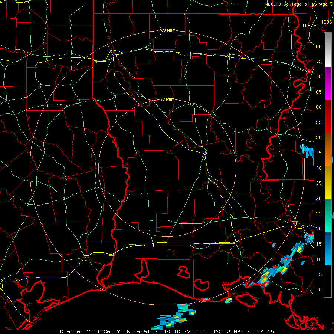Click the magenta-purple segment of the color bar

point(328,83)
